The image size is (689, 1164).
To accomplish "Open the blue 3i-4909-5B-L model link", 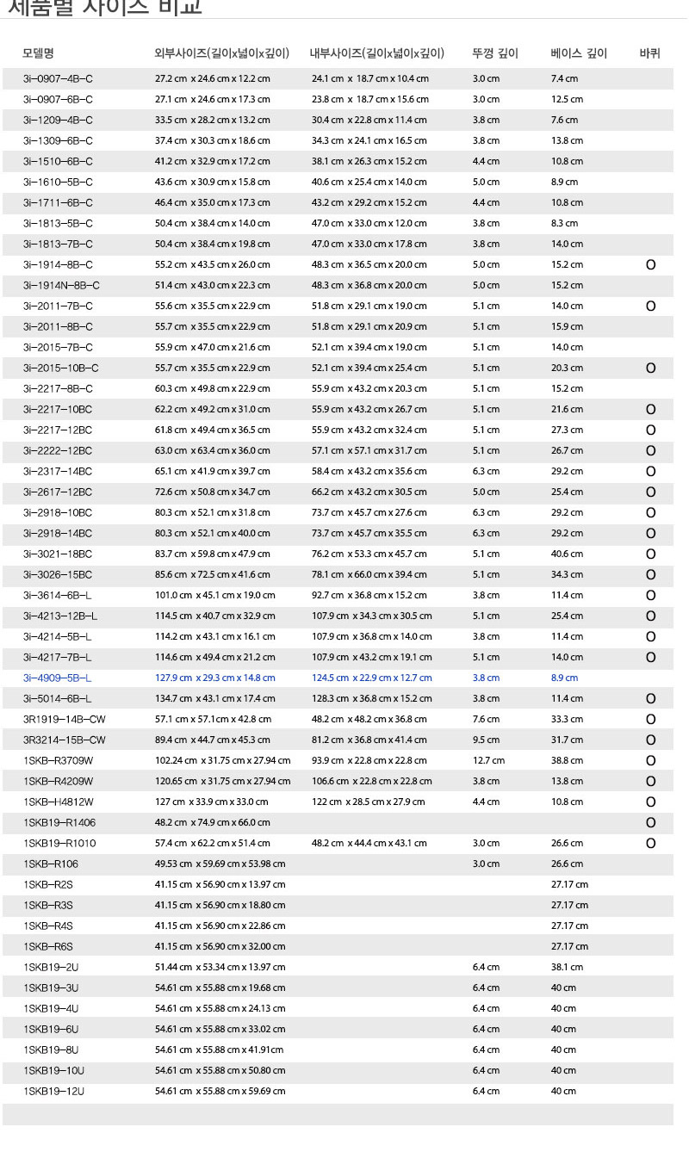I will click(x=58, y=678).
